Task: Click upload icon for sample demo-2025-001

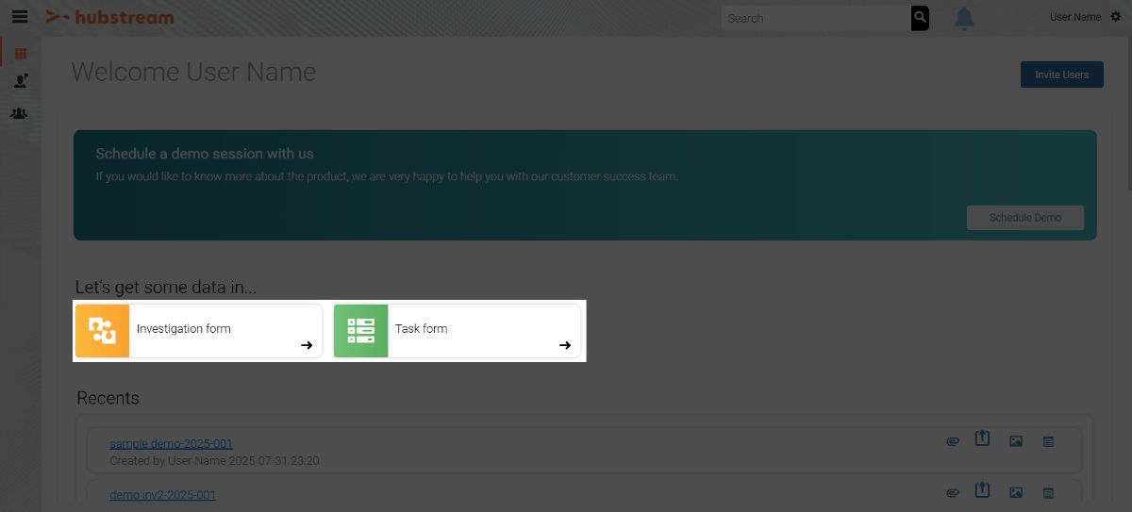Action: pos(982,438)
